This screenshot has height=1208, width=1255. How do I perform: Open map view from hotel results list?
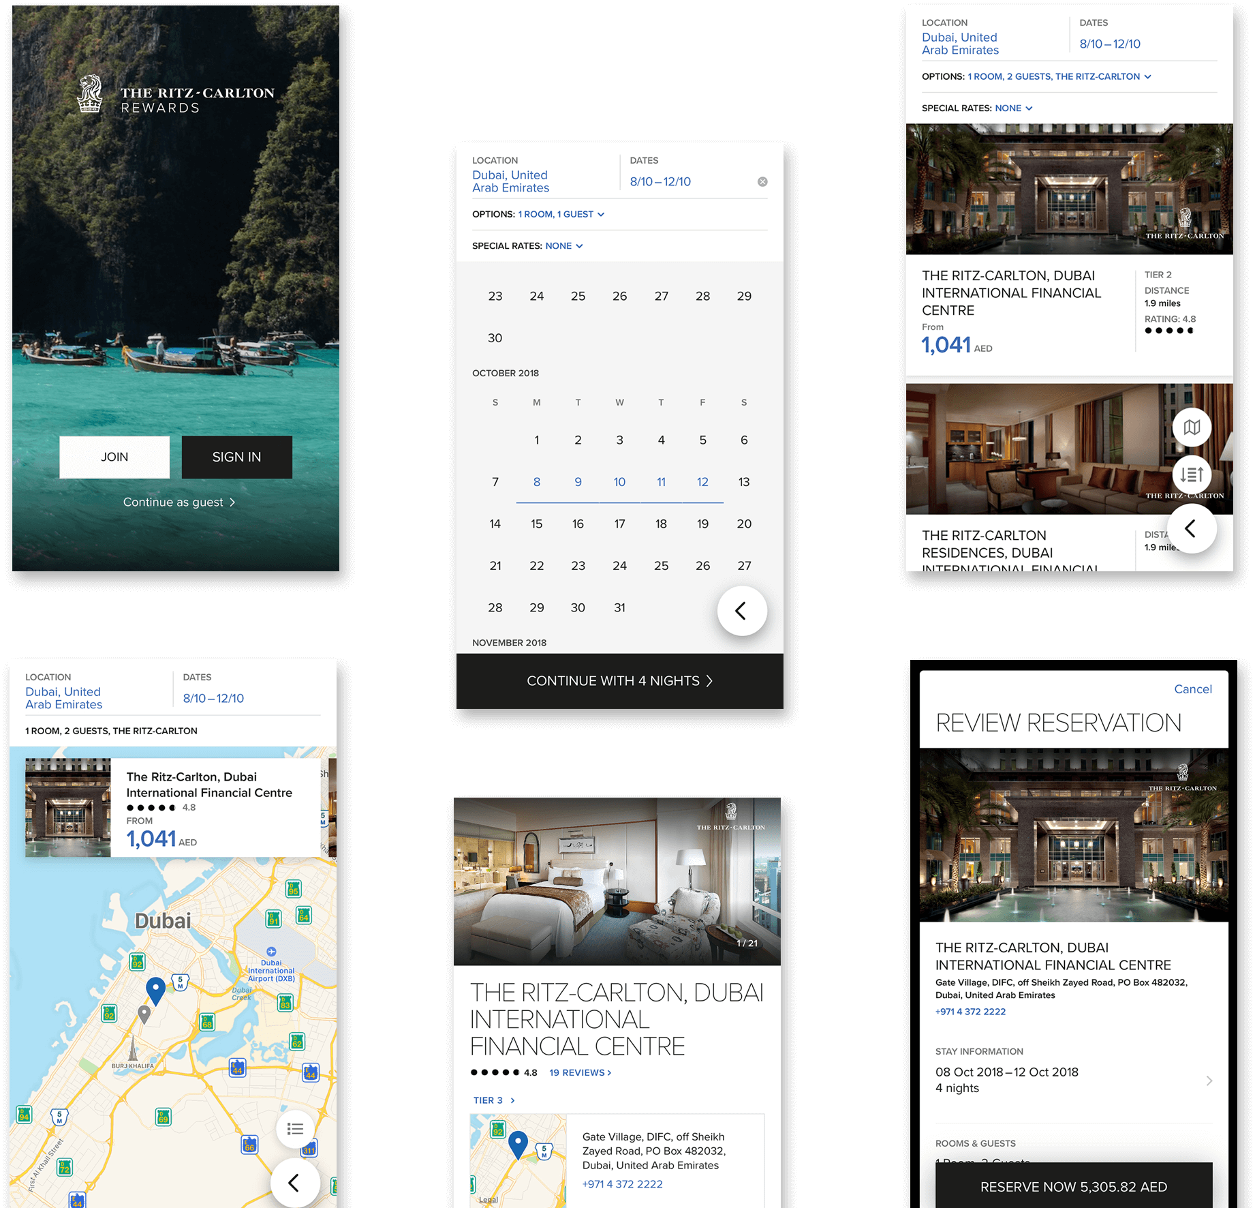click(1192, 427)
